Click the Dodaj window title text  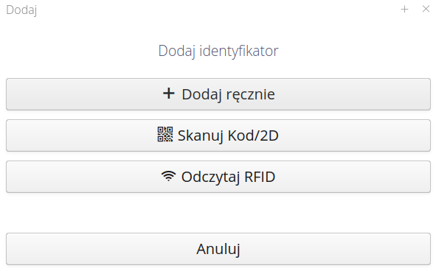21,10
